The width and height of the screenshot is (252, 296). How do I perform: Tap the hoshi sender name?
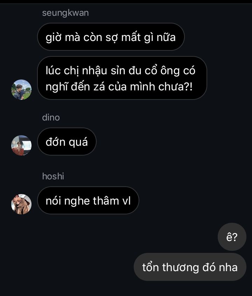click(53, 176)
